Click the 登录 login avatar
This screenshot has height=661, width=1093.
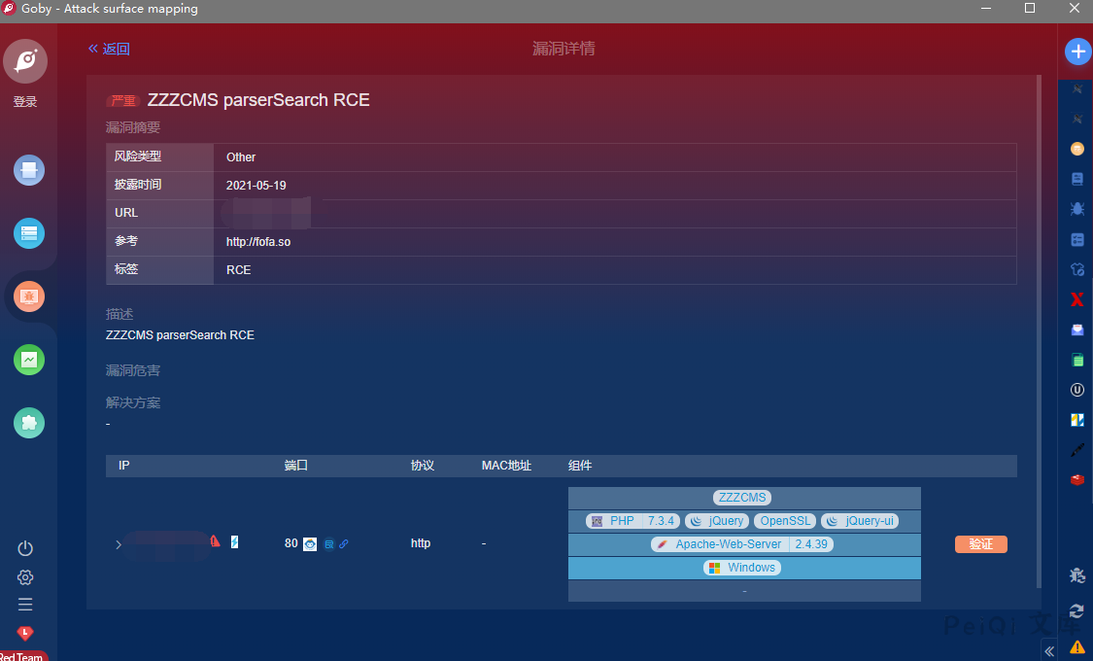pos(25,62)
